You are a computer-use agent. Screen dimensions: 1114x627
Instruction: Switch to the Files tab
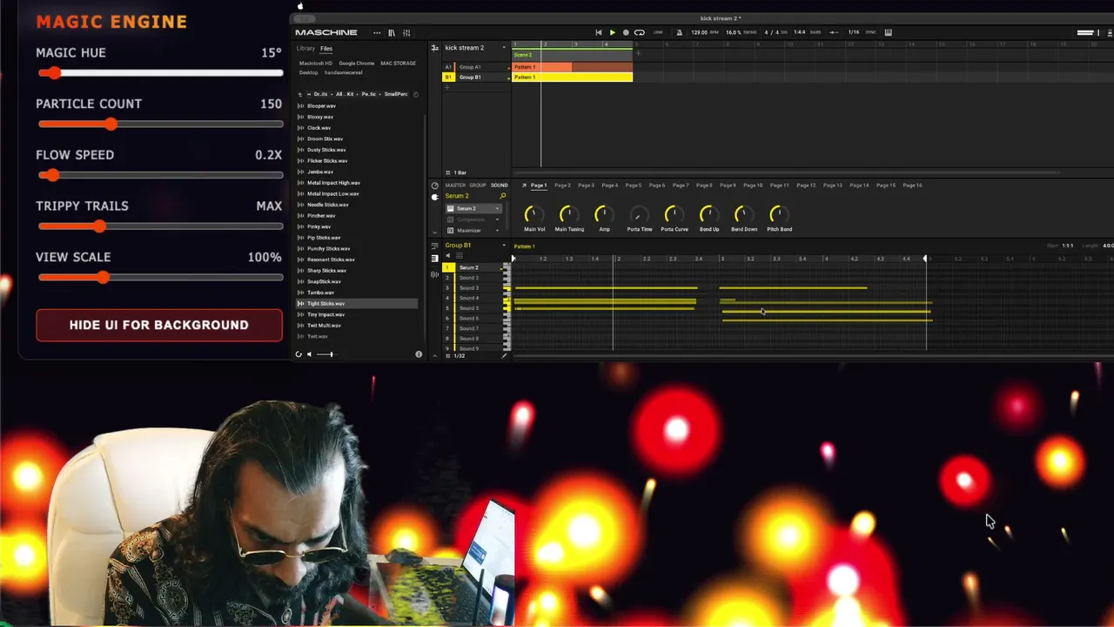pos(326,49)
